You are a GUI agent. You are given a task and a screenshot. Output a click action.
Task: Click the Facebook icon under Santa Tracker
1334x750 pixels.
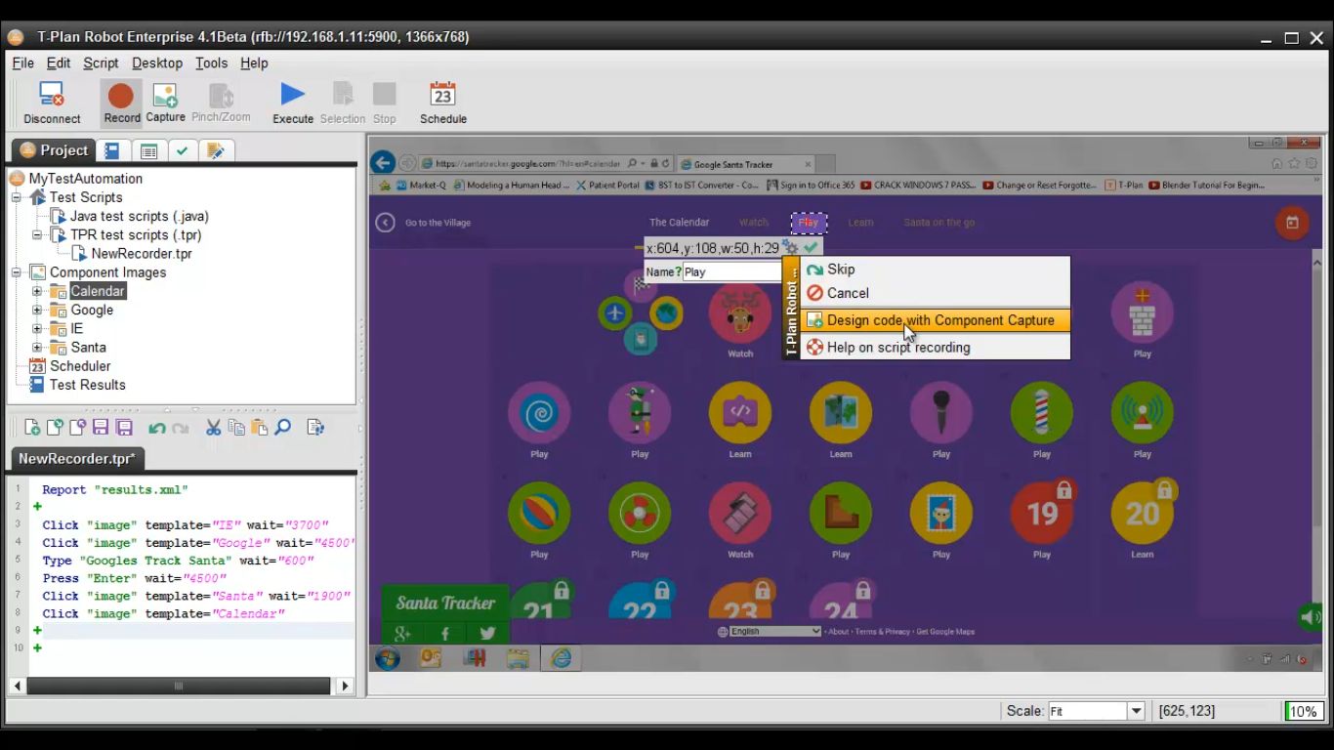click(445, 633)
